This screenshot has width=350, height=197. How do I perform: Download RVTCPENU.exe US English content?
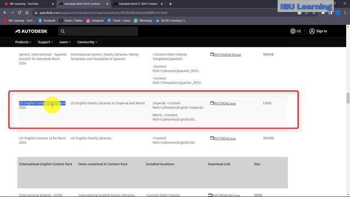[x=225, y=103]
